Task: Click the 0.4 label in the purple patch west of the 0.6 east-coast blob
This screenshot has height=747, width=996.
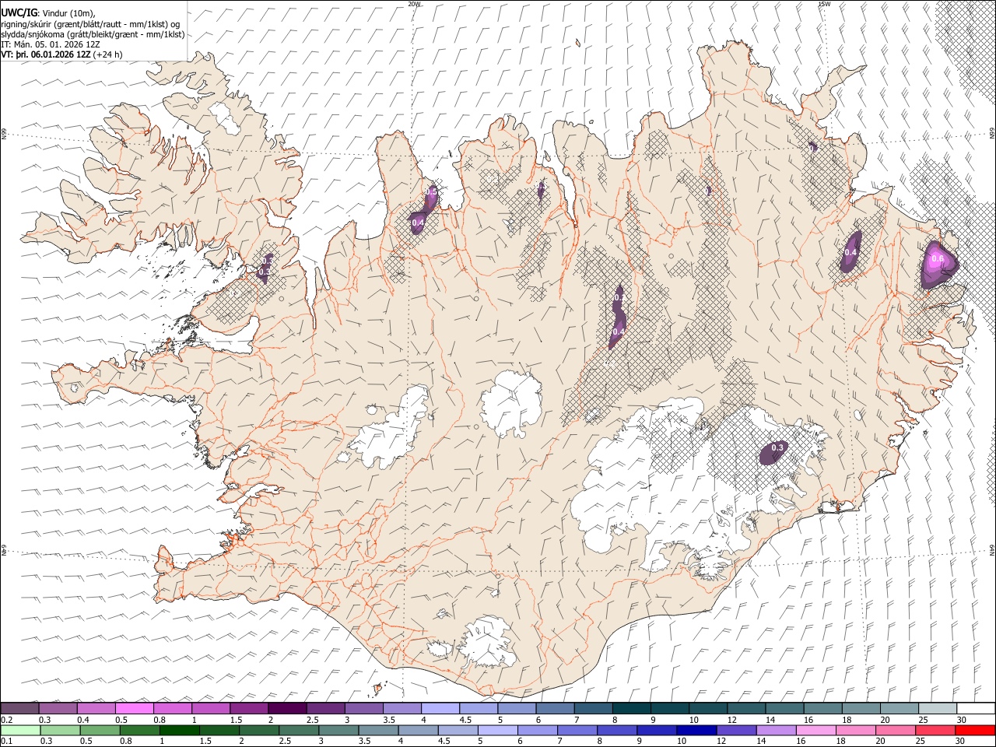Action: click(x=850, y=252)
